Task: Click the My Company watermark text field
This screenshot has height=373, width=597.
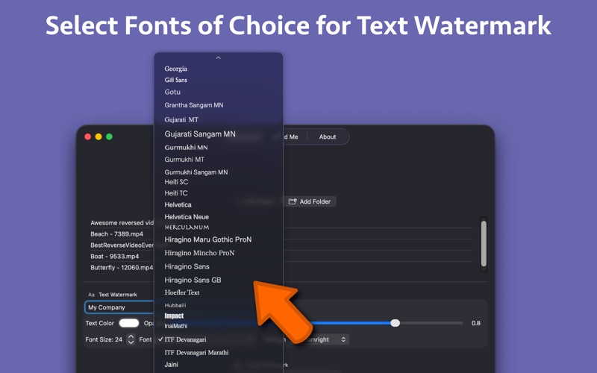Action: (119, 307)
